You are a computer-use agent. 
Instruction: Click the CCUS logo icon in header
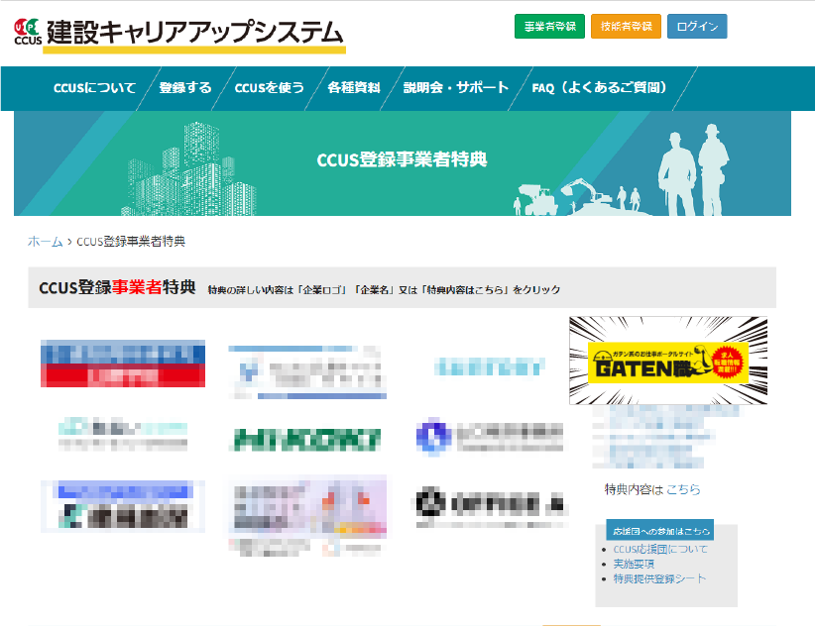click(x=28, y=32)
